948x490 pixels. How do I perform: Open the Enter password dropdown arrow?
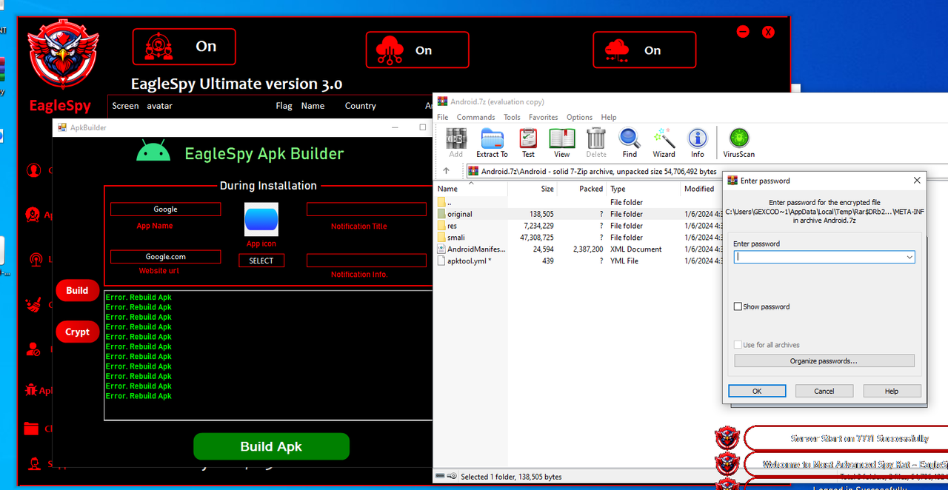(x=909, y=257)
